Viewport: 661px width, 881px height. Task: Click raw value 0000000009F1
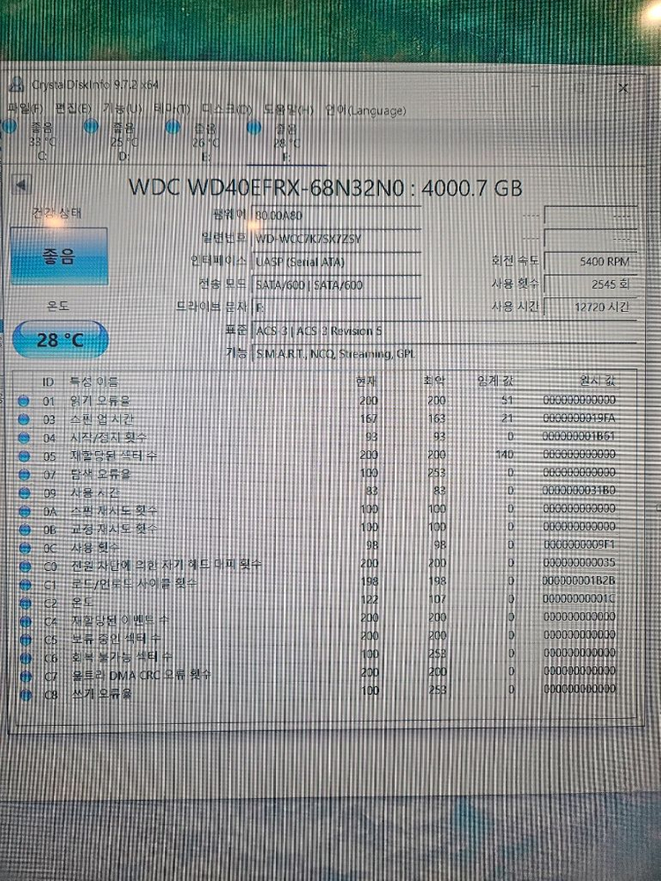[580, 544]
